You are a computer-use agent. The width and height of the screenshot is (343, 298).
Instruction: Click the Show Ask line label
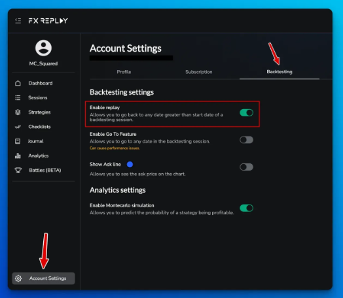pos(105,164)
